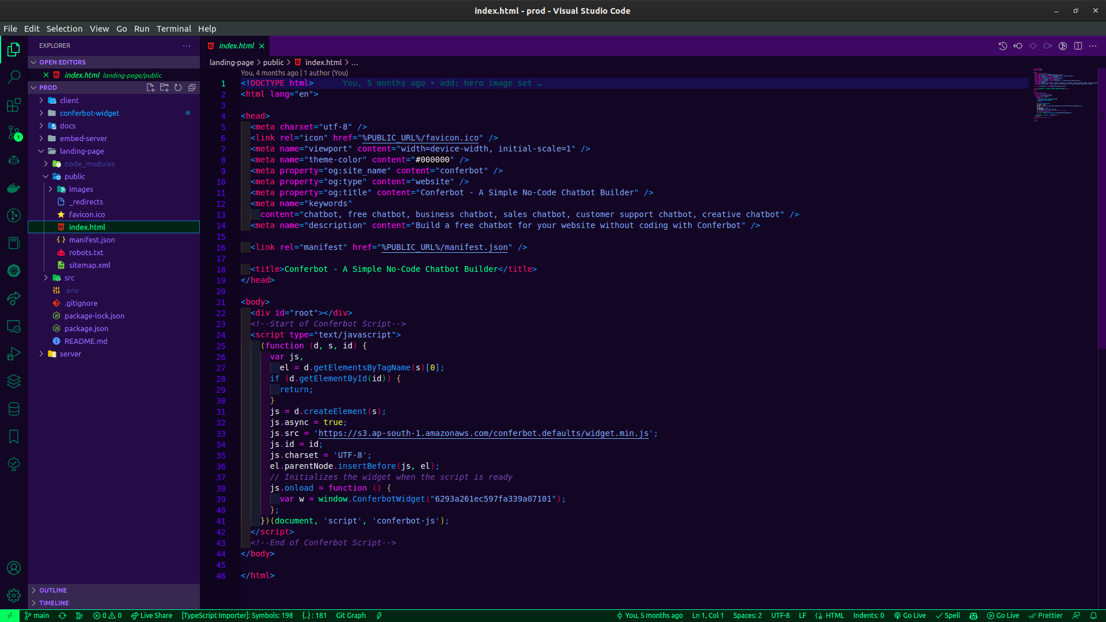Refresh the explorer with refresh icon

(178, 88)
